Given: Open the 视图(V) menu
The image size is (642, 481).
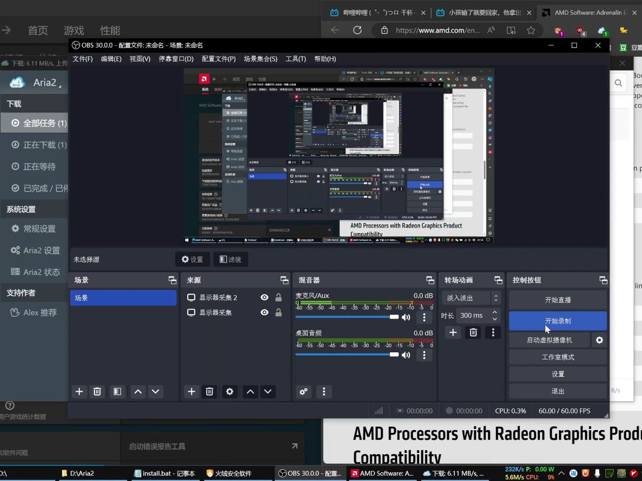Looking at the screenshot, I should click(x=140, y=59).
